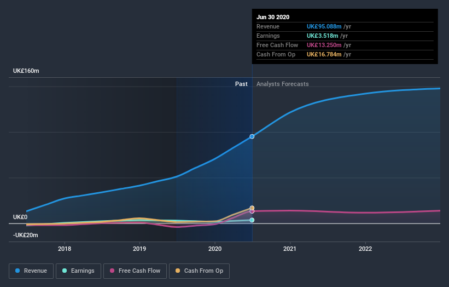The width and height of the screenshot is (449, 287).
Task: Click the pink Free Cash Flow data point
Action: [252, 211]
